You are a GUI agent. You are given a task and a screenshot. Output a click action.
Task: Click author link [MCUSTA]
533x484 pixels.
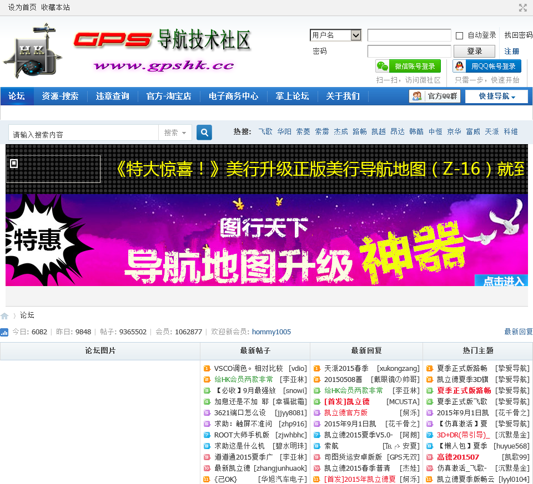pyautogui.click(x=403, y=402)
